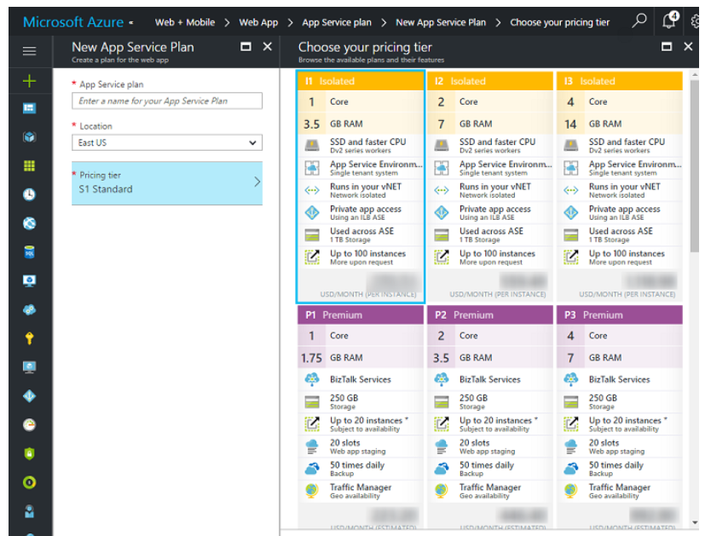Open the hamburger menu in sidebar
This screenshot has width=711, height=536.
pos(30,51)
